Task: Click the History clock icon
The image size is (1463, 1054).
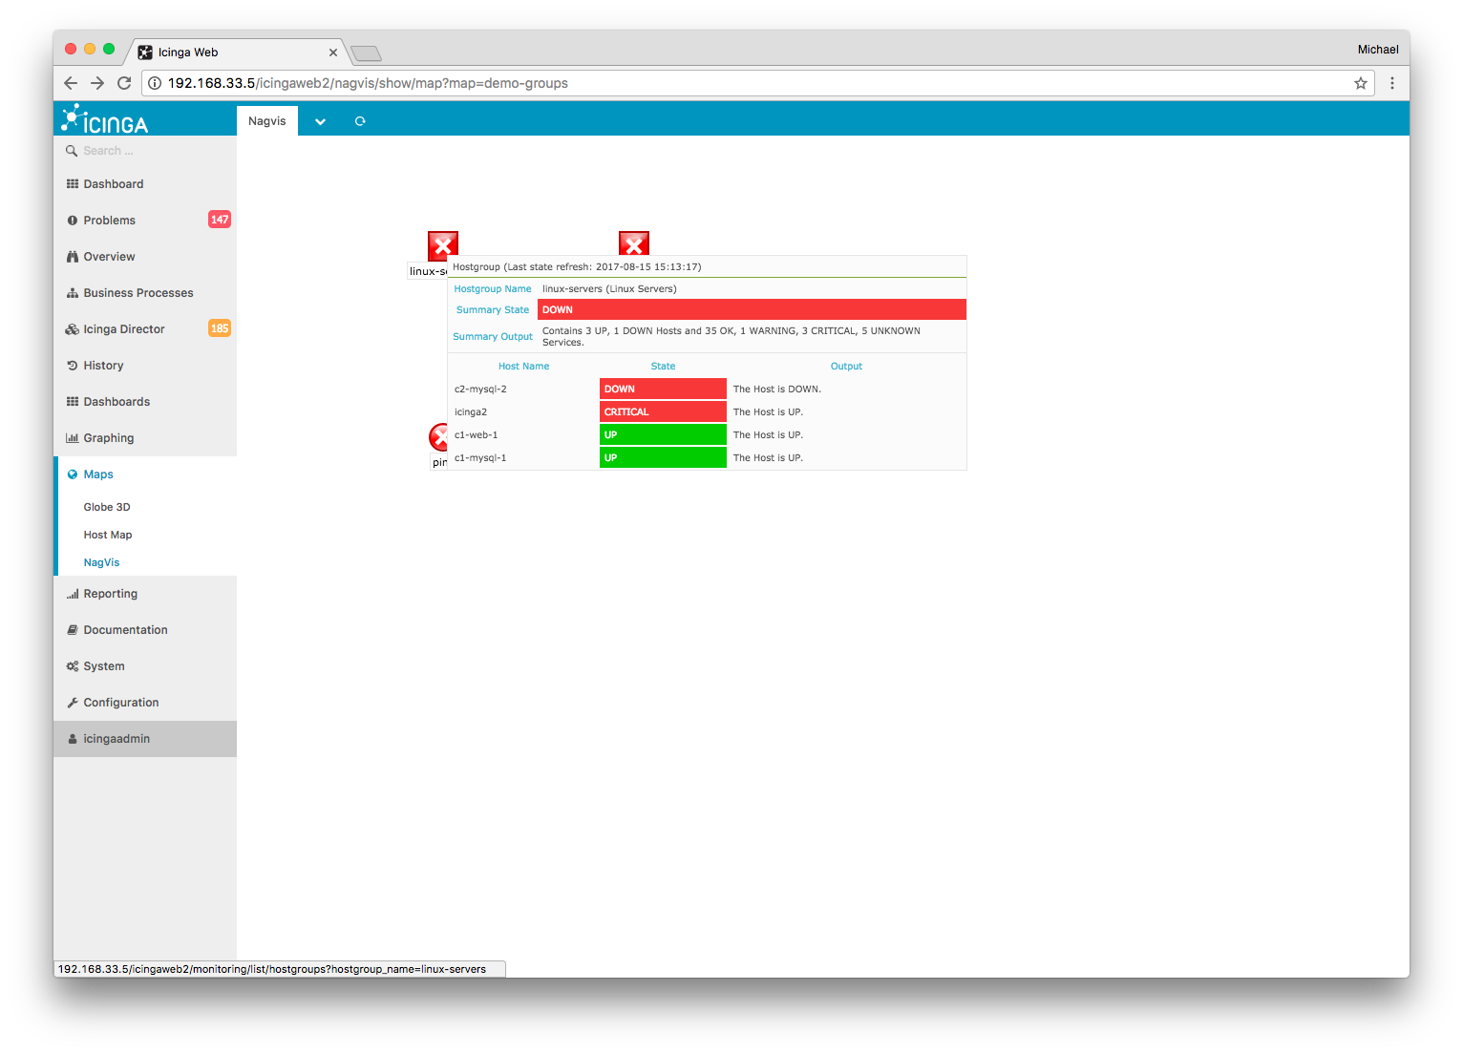Action: click(73, 366)
